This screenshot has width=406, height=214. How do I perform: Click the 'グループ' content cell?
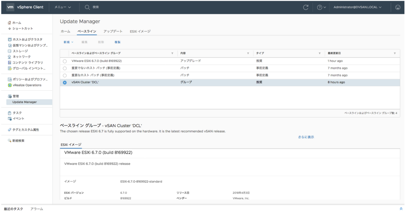click(186, 82)
